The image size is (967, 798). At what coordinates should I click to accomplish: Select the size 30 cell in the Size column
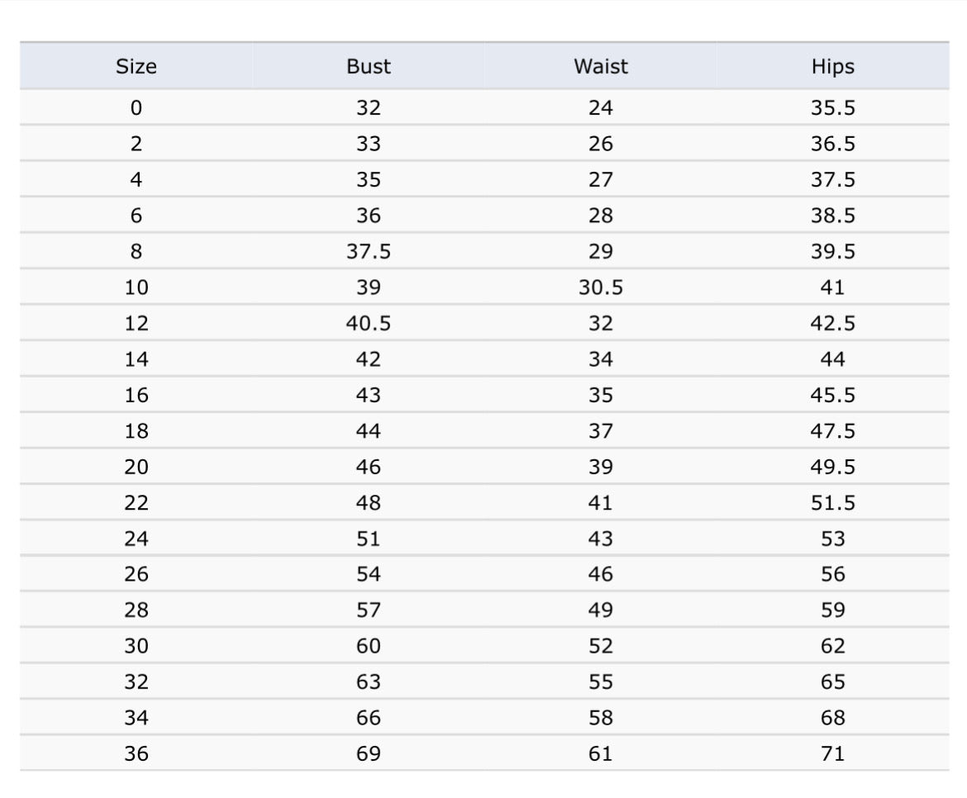136,647
